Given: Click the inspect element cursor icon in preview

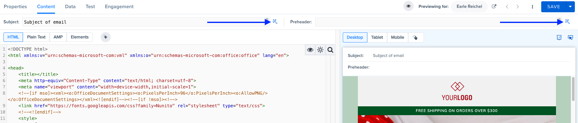Looking at the screenshot, I should (x=570, y=37).
